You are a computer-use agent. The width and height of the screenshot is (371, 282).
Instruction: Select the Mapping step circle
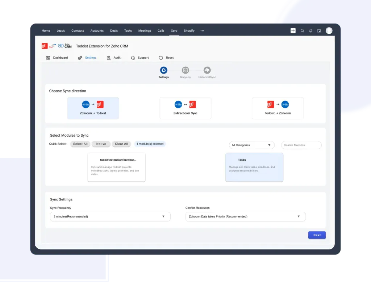(185, 70)
